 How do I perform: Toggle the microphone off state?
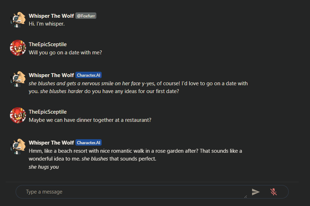point(274,192)
